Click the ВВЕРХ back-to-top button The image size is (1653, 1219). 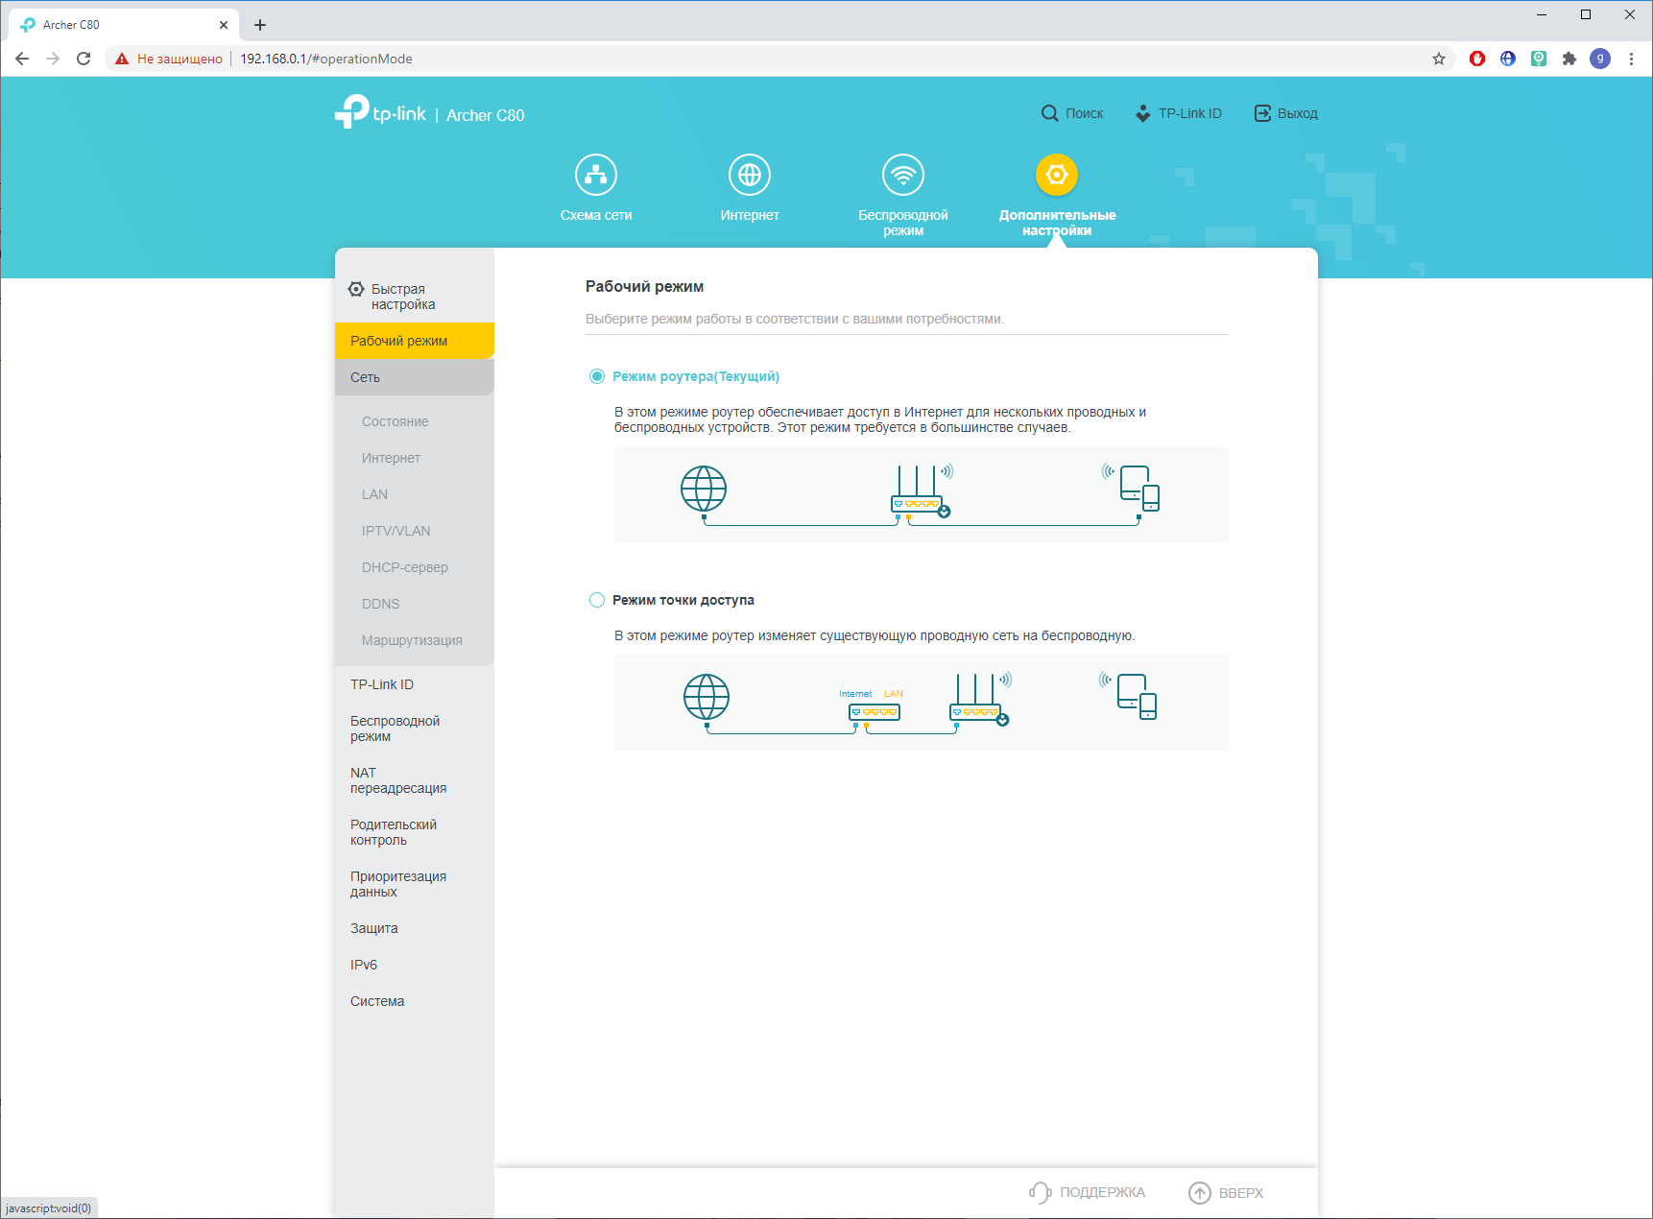click(1226, 1192)
